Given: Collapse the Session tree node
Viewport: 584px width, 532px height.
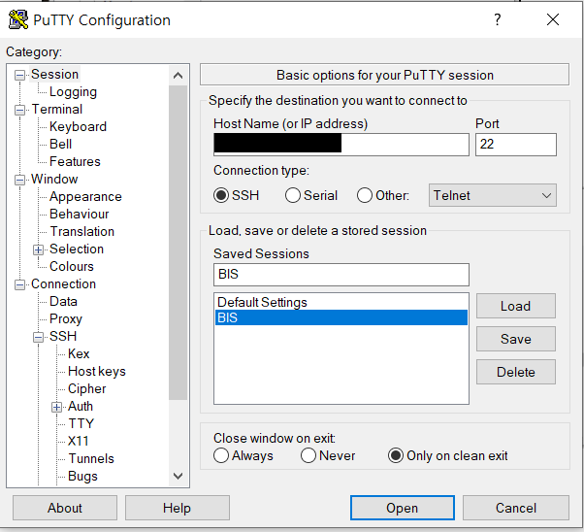Looking at the screenshot, I should tap(19, 76).
